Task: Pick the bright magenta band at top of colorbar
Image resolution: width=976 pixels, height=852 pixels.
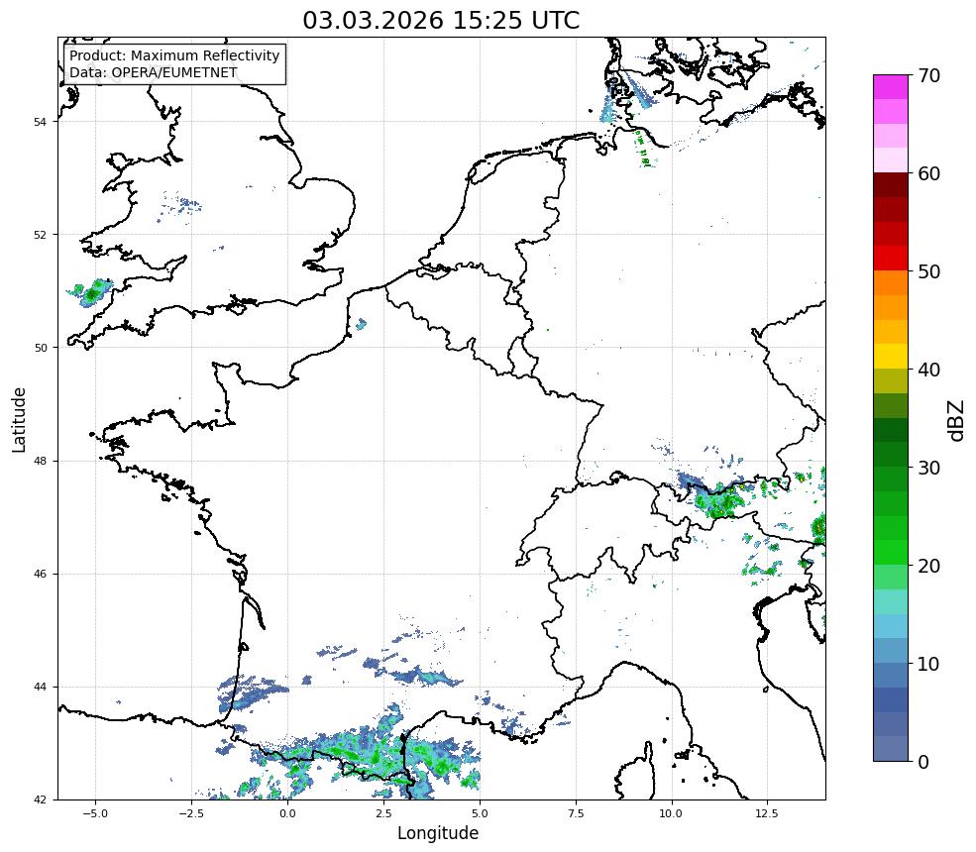Action: coord(891,87)
